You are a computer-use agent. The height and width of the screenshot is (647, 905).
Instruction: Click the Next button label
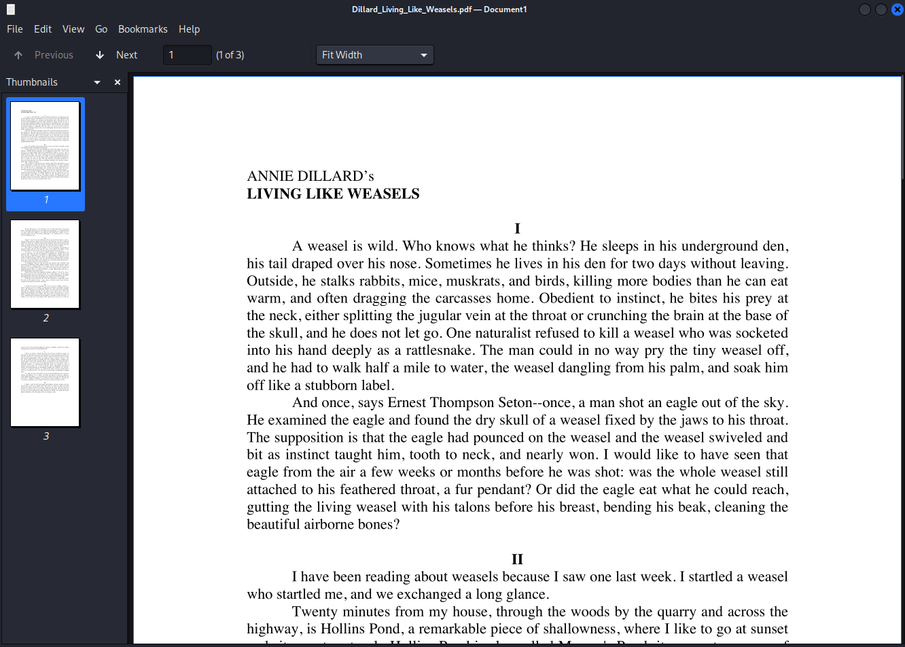tap(126, 55)
